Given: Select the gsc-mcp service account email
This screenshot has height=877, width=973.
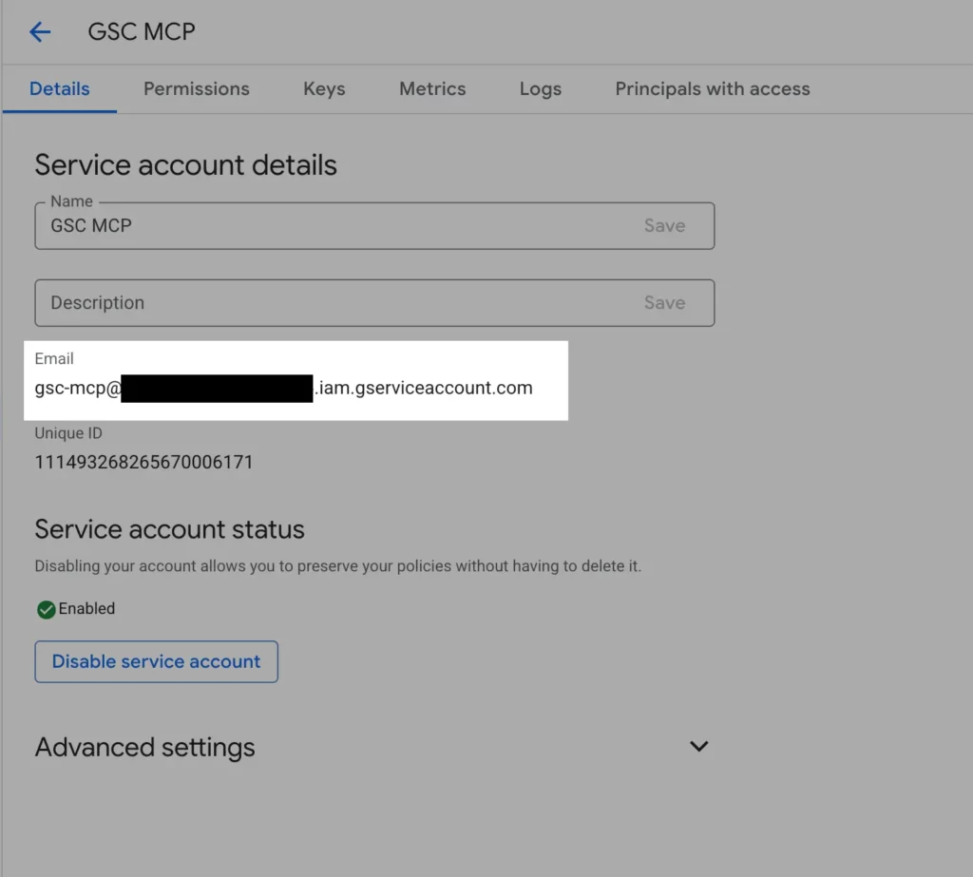Looking at the screenshot, I should coord(283,388).
